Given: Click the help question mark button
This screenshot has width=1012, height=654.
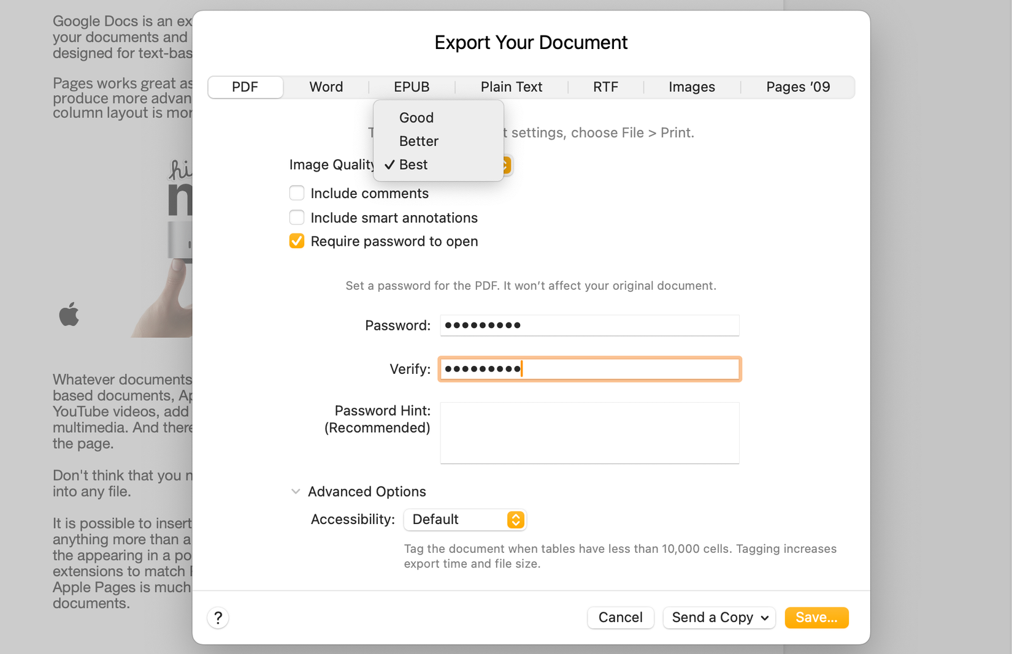Looking at the screenshot, I should (218, 618).
